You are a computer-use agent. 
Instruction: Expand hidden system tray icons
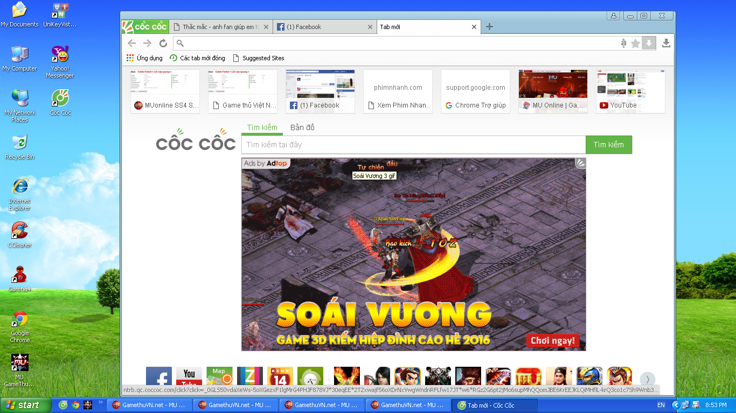click(677, 405)
